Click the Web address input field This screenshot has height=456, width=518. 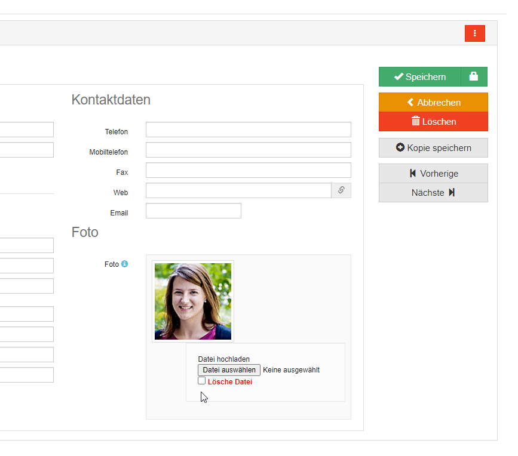point(238,190)
